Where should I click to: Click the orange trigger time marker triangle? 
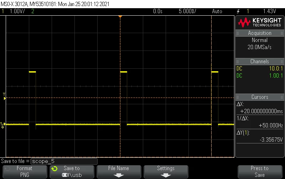(x=120, y=16)
